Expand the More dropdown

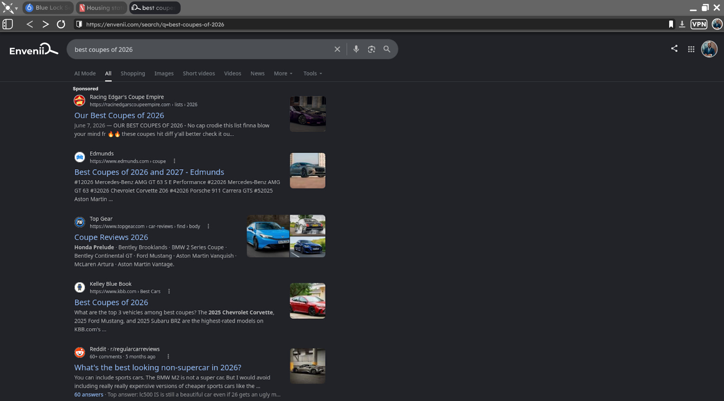tap(283, 73)
